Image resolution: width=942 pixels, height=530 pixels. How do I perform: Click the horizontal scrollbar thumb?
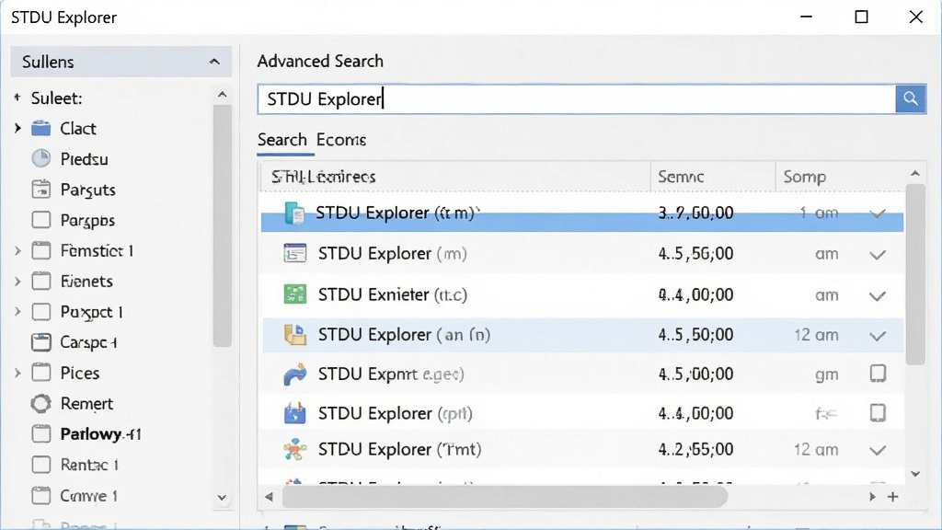505,497
